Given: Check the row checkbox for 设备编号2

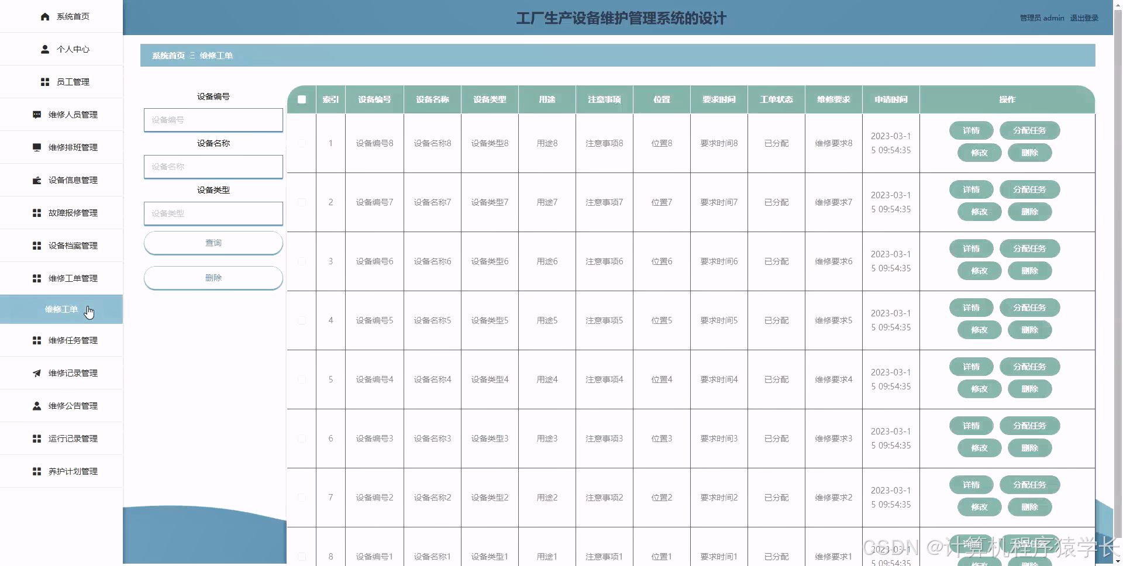Looking at the screenshot, I should (302, 498).
